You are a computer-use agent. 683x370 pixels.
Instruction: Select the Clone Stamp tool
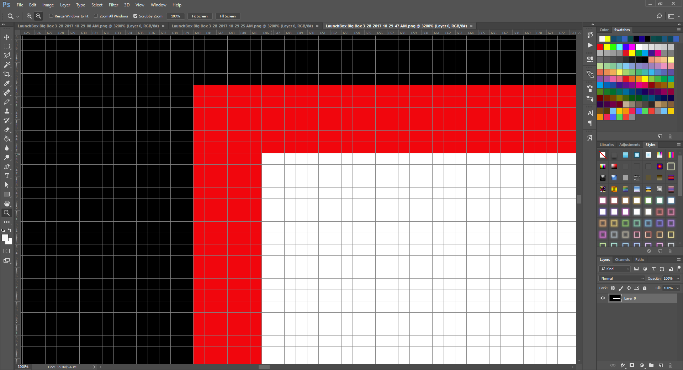pyautogui.click(x=7, y=111)
